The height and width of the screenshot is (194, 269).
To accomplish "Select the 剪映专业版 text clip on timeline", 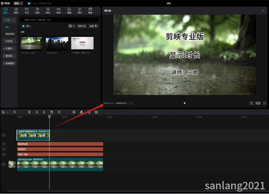I will (60, 144).
